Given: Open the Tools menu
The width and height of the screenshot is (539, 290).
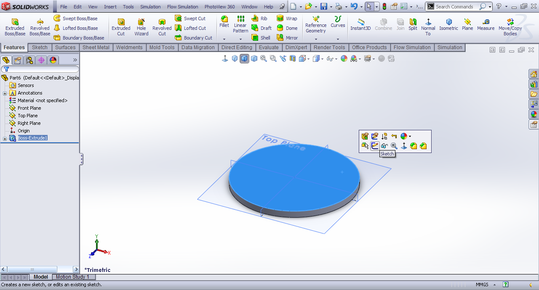Looking at the screenshot, I should coord(128,7).
